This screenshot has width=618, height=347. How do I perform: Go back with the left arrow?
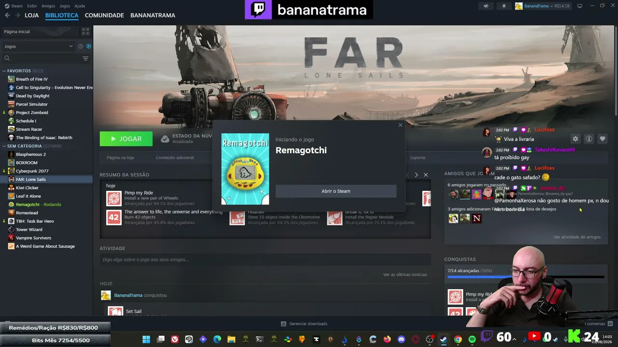coord(7,15)
